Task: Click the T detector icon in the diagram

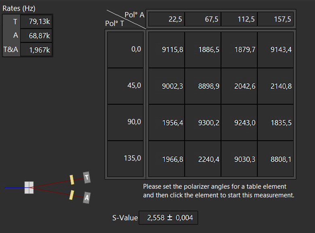Action: click(x=87, y=177)
